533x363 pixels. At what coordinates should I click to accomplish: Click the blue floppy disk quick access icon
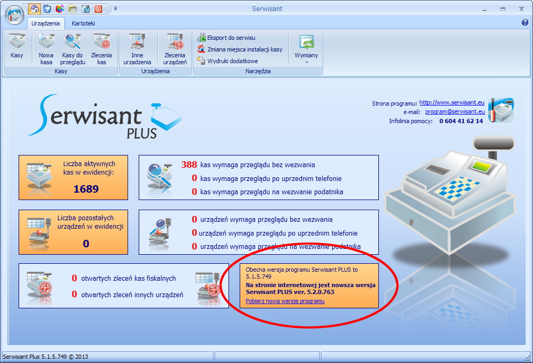coord(47,9)
